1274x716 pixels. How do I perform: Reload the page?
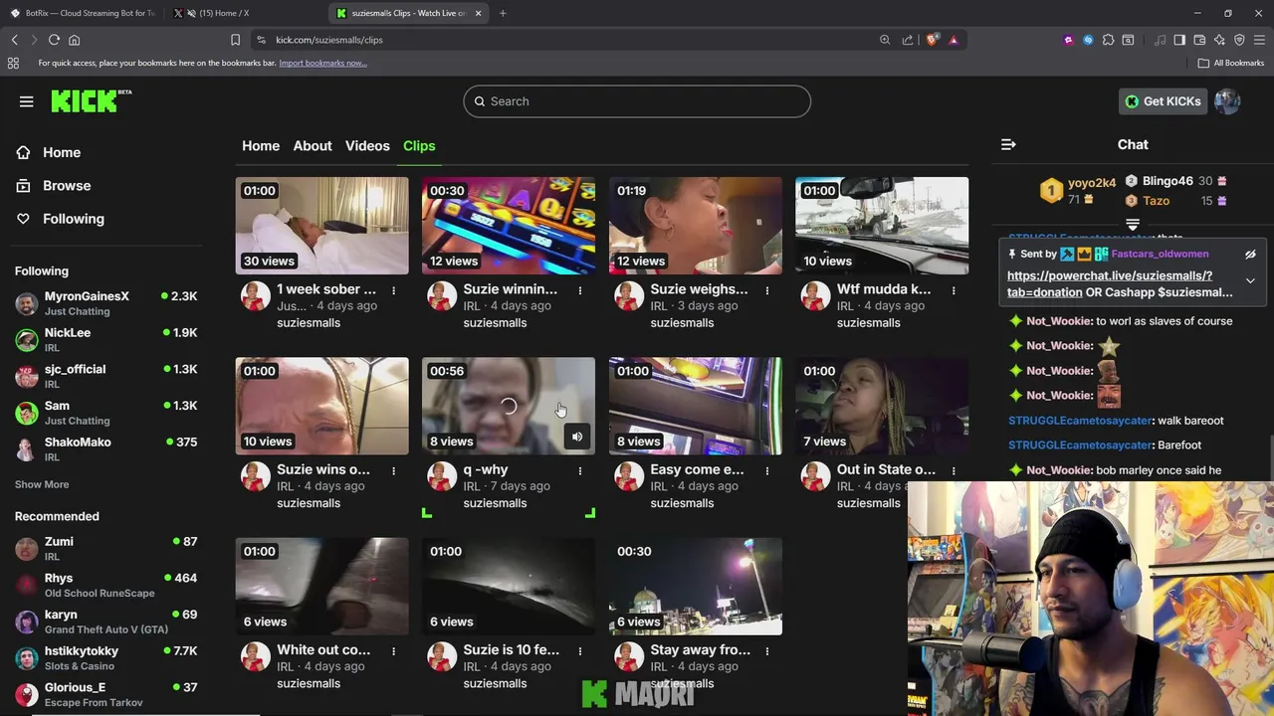(54, 40)
